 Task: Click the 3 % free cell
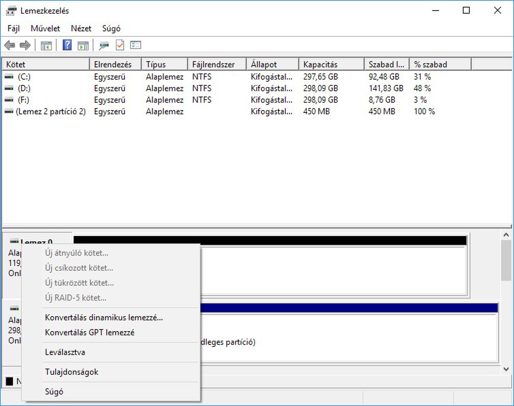[x=420, y=100]
